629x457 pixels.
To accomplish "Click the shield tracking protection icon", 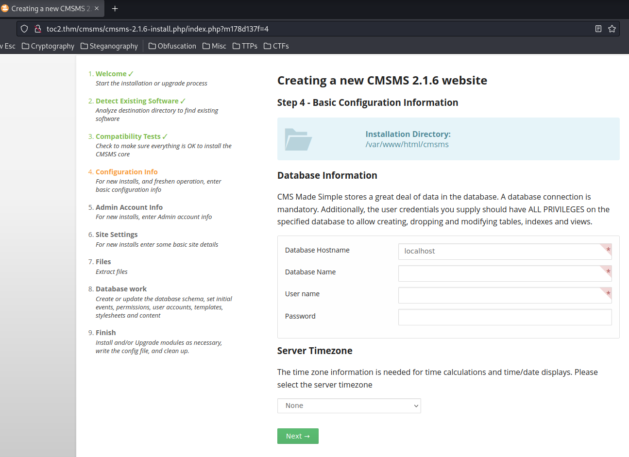I will click(24, 29).
